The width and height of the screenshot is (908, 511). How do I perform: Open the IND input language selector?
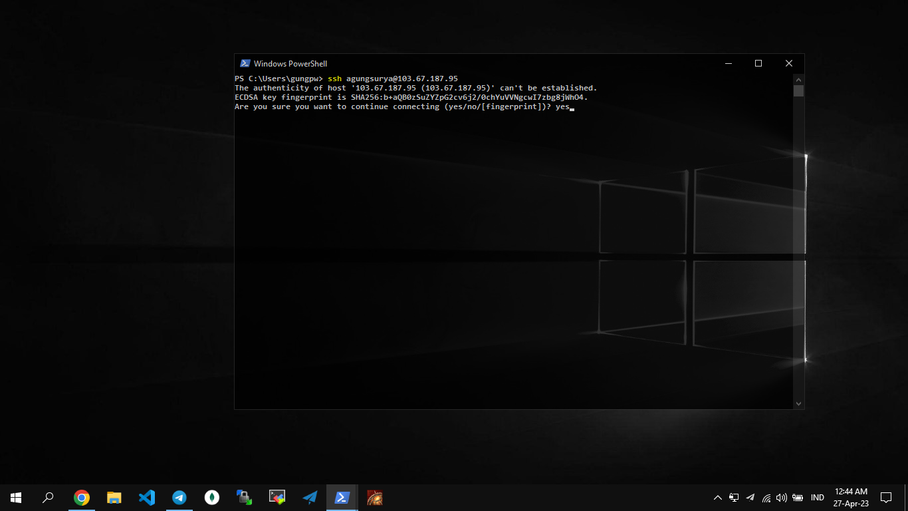pyautogui.click(x=818, y=498)
